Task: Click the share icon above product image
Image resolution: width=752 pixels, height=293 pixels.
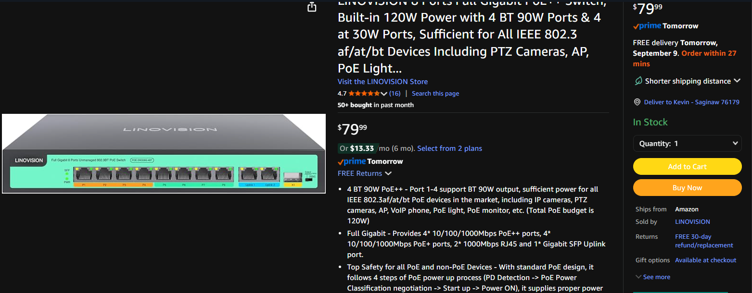Action: tap(312, 7)
